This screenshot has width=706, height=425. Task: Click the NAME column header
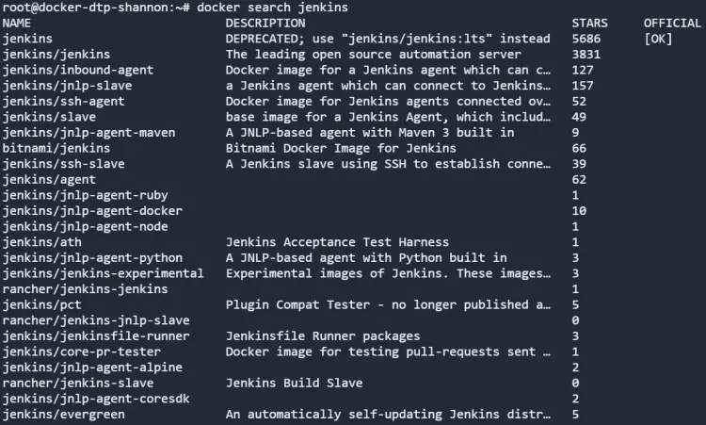click(17, 23)
